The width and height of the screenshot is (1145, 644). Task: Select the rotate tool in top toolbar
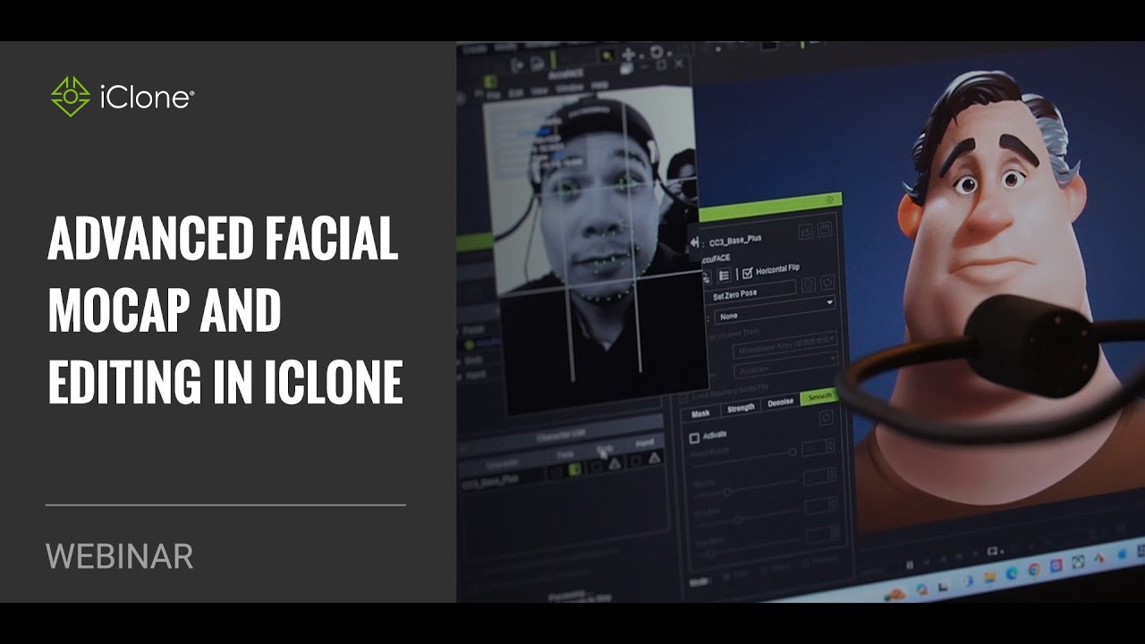pyautogui.click(x=657, y=52)
